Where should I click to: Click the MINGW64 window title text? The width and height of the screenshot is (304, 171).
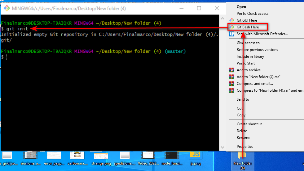tap(69, 9)
